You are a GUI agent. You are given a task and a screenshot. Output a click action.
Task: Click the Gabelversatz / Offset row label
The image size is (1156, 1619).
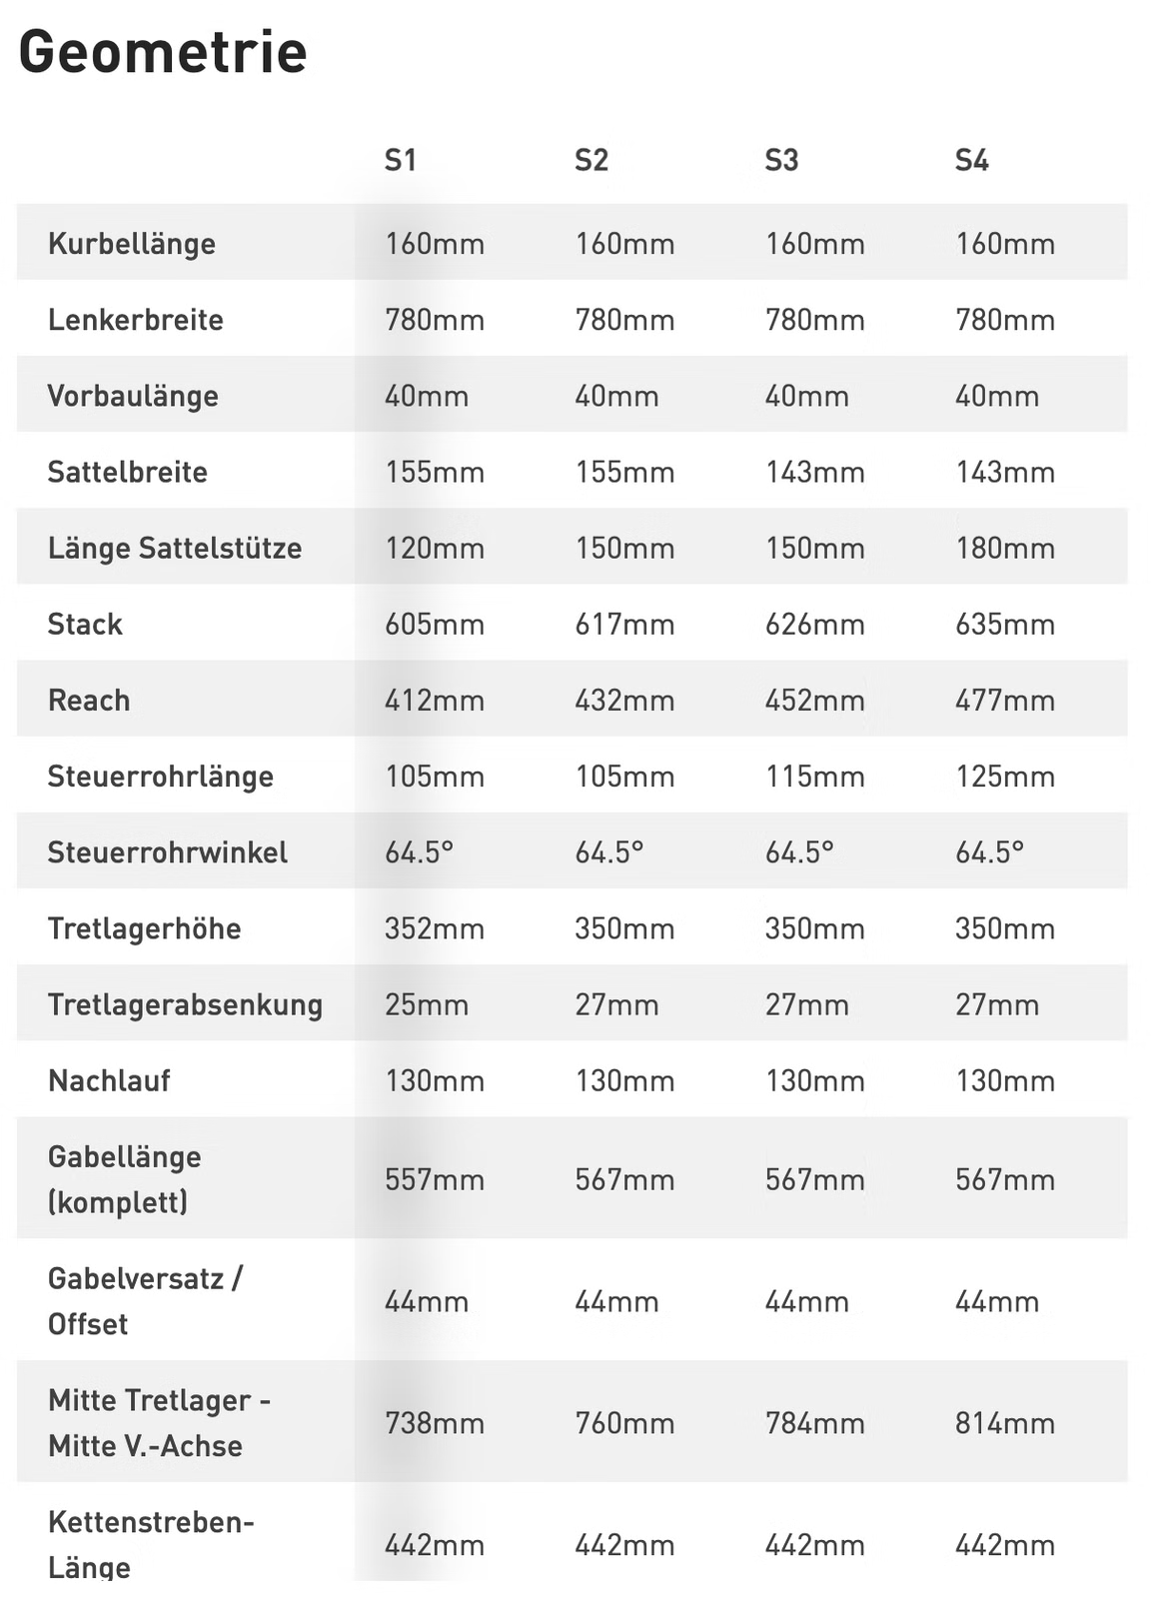pyautogui.click(x=144, y=1300)
